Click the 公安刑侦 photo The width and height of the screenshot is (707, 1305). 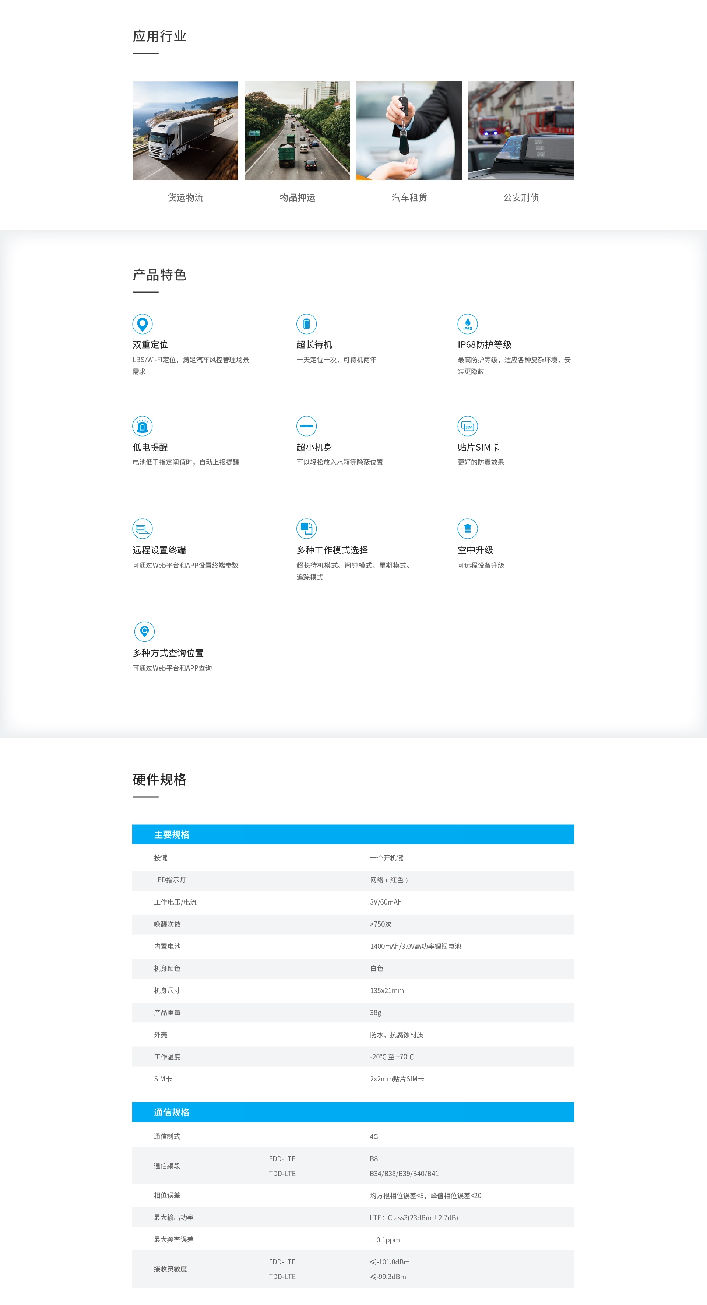(x=521, y=132)
